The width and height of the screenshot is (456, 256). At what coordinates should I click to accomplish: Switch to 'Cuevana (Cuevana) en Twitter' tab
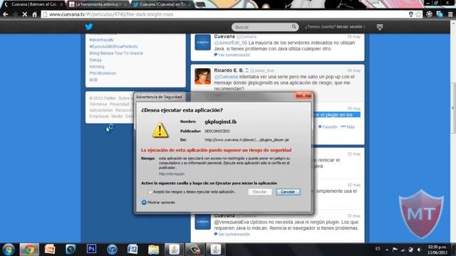pyautogui.click(x=163, y=4)
